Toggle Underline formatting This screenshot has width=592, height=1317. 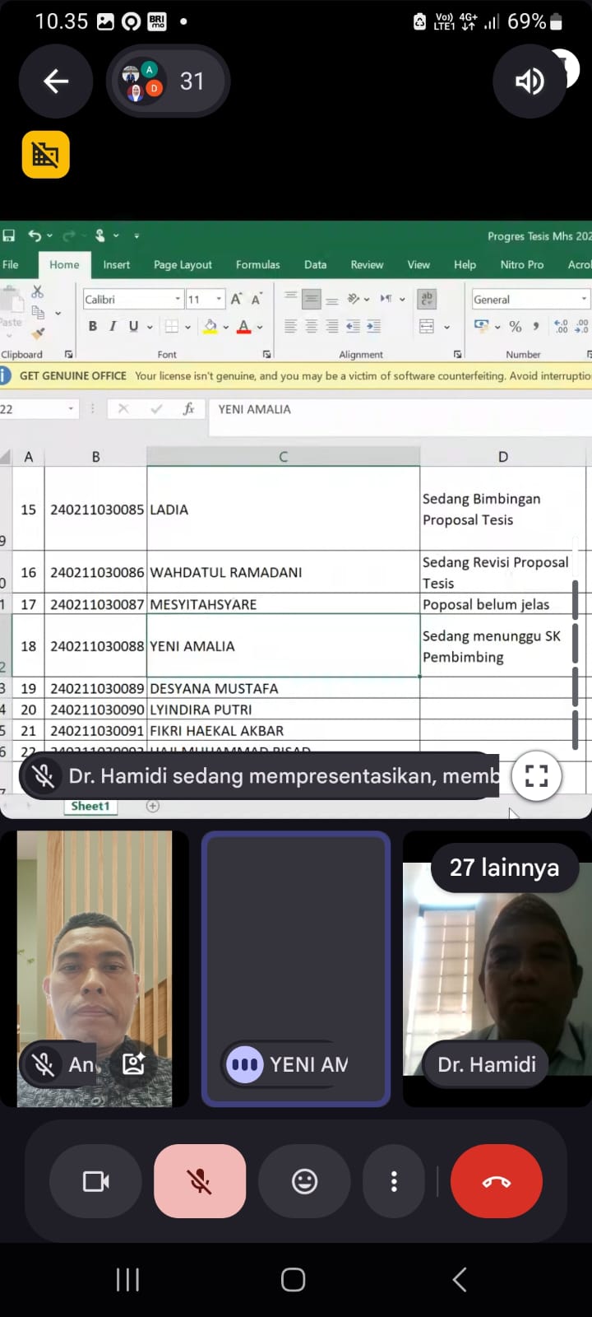click(133, 327)
